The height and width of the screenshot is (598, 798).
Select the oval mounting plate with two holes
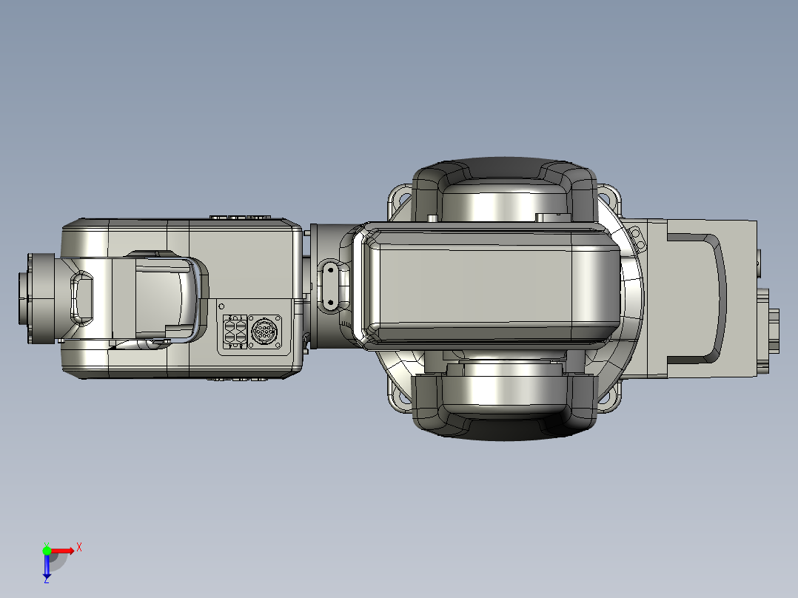tap(329, 286)
